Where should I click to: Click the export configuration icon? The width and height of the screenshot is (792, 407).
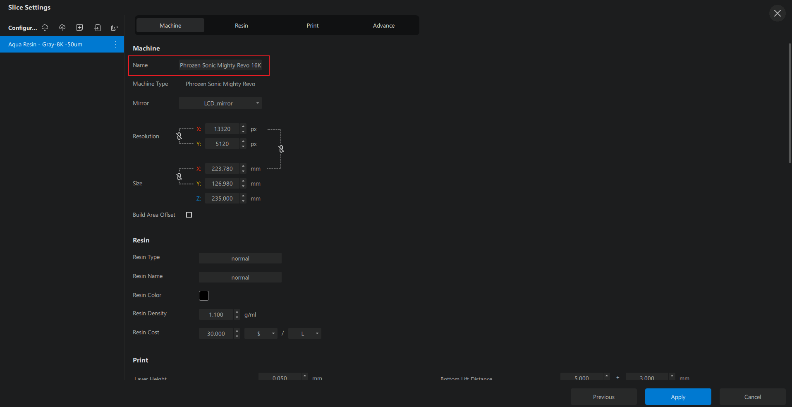point(115,28)
